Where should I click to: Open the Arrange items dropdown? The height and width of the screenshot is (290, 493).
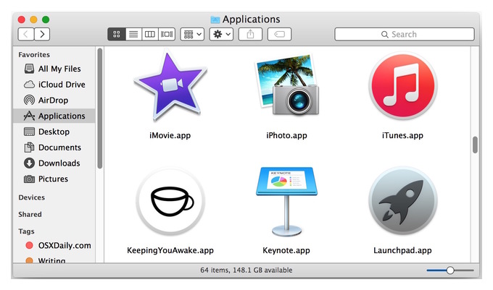point(192,34)
